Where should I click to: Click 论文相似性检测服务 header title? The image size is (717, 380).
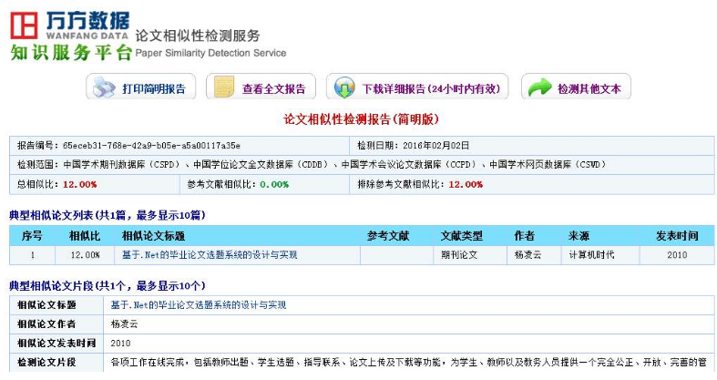pyautogui.click(x=198, y=36)
